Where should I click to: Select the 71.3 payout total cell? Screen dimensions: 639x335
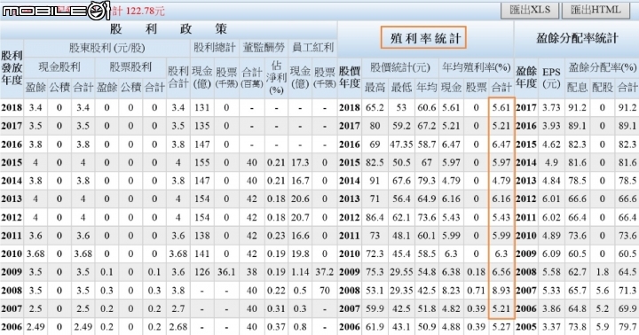point(627,290)
